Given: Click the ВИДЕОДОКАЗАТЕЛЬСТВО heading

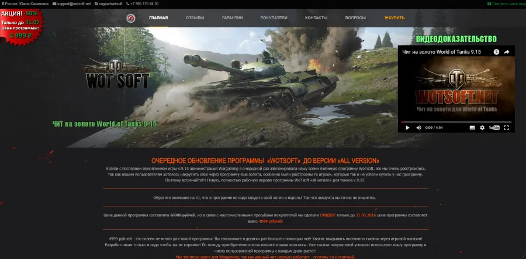Looking at the screenshot, I should point(456,39).
